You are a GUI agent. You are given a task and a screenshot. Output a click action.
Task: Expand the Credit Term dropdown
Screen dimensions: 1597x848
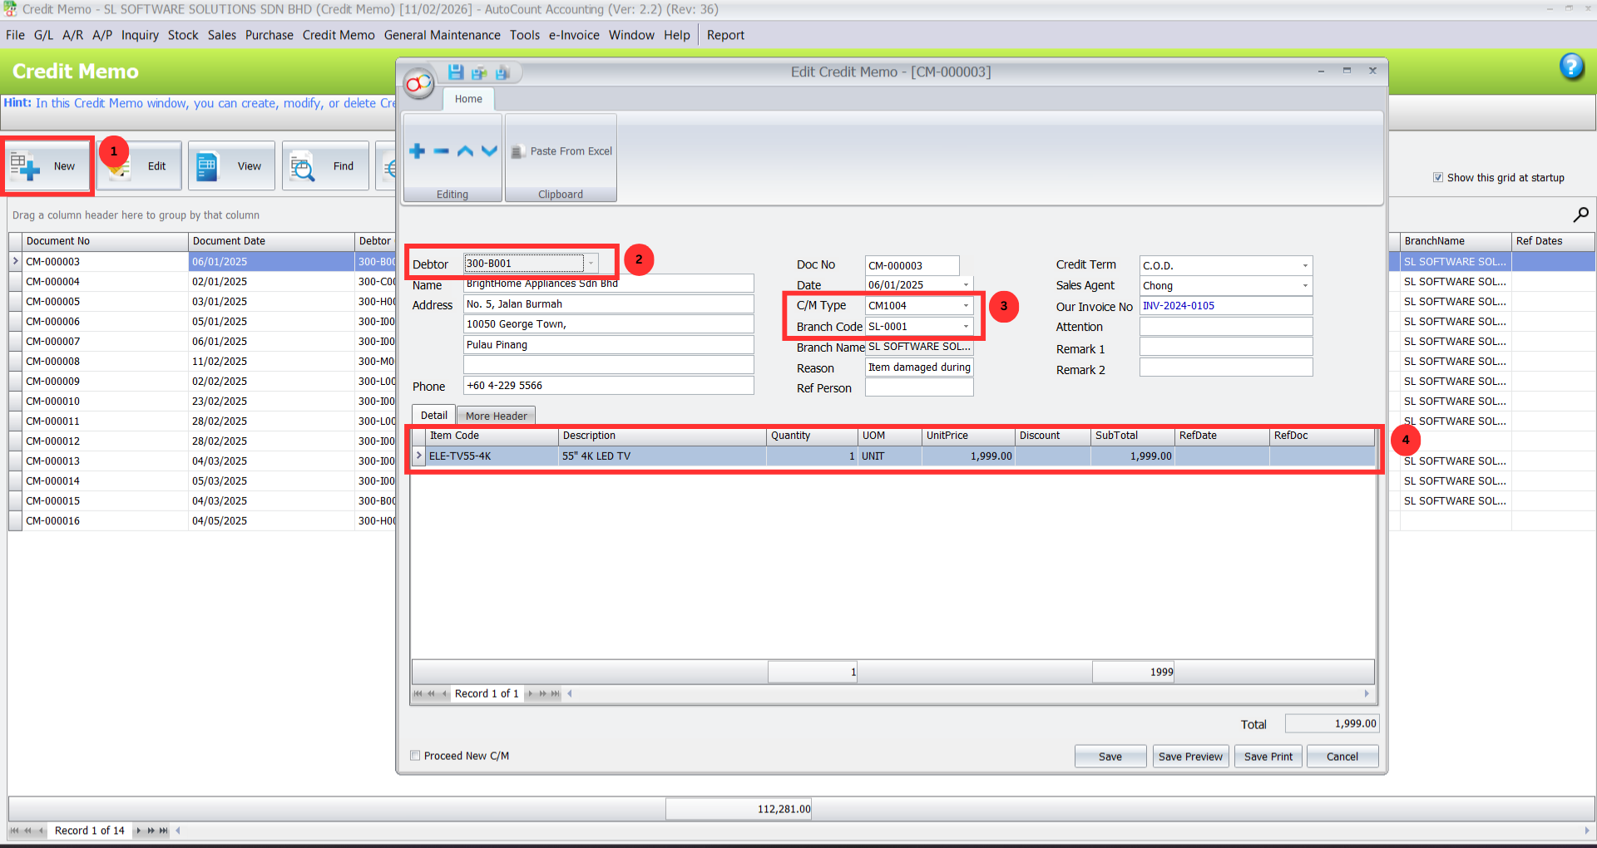point(1304,264)
